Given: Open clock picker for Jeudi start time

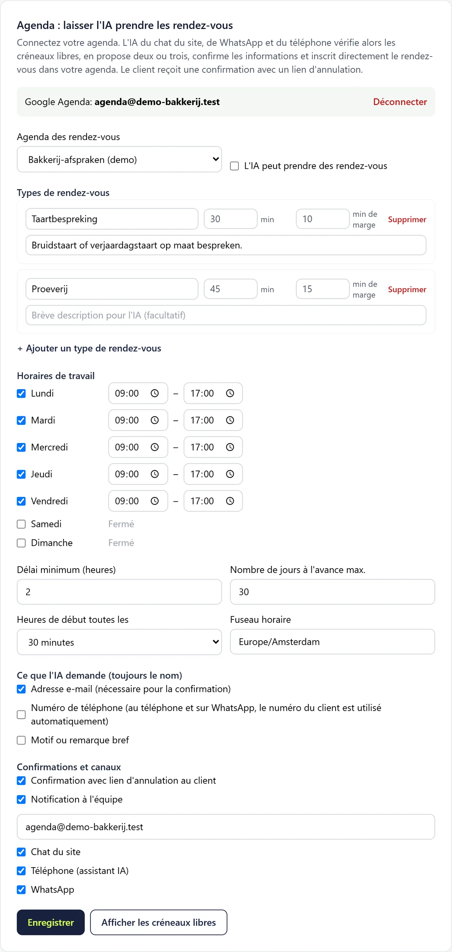Looking at the screenshot, I should tap(154, 474).
